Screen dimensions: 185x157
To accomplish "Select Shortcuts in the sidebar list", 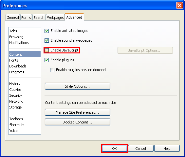I will pyautogui.click(x=25, y=125).
